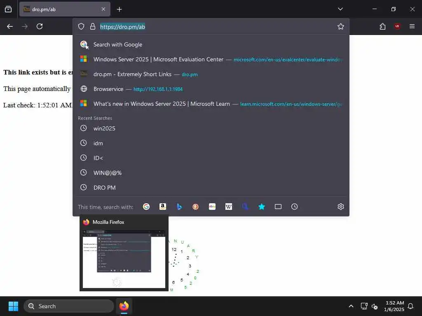Choose the Search with Google suggestion

[x=211, y=44]
